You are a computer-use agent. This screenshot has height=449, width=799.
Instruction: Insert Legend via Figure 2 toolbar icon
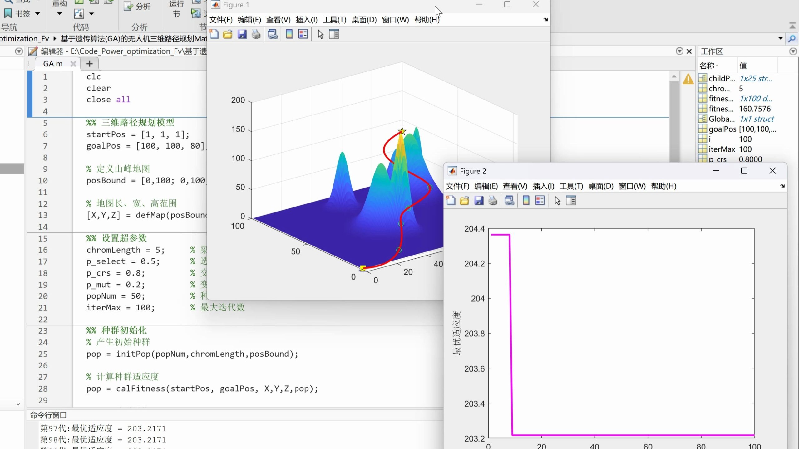(540, 201)
